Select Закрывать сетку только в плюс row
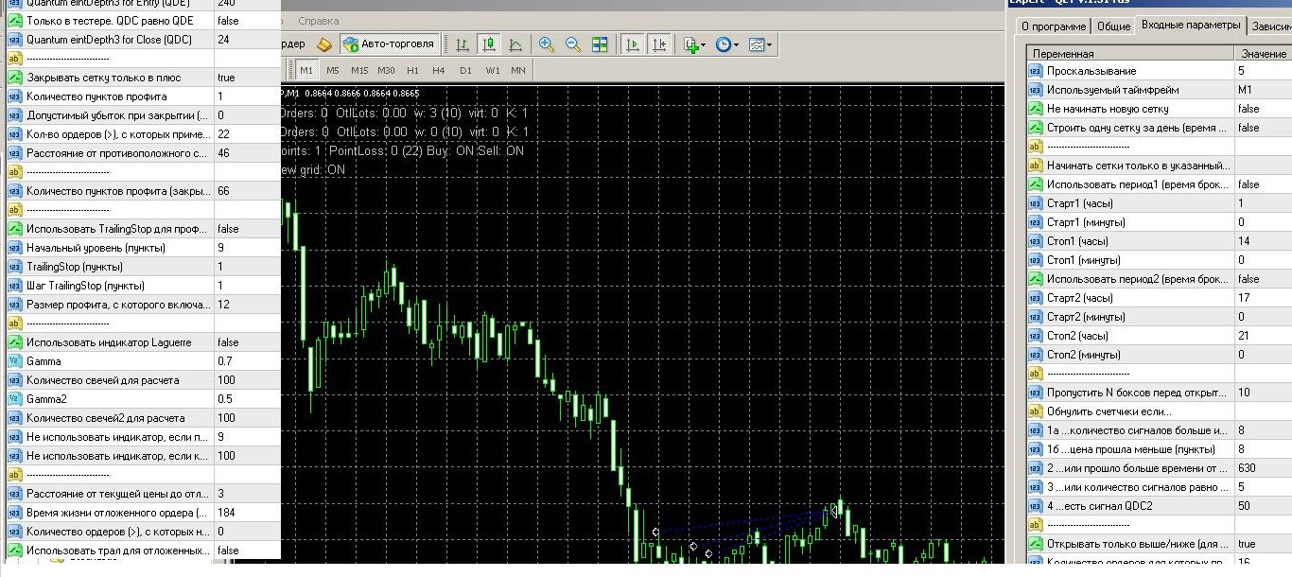The height and width of the screenshot is (577, 1292). tap(143, 78)
